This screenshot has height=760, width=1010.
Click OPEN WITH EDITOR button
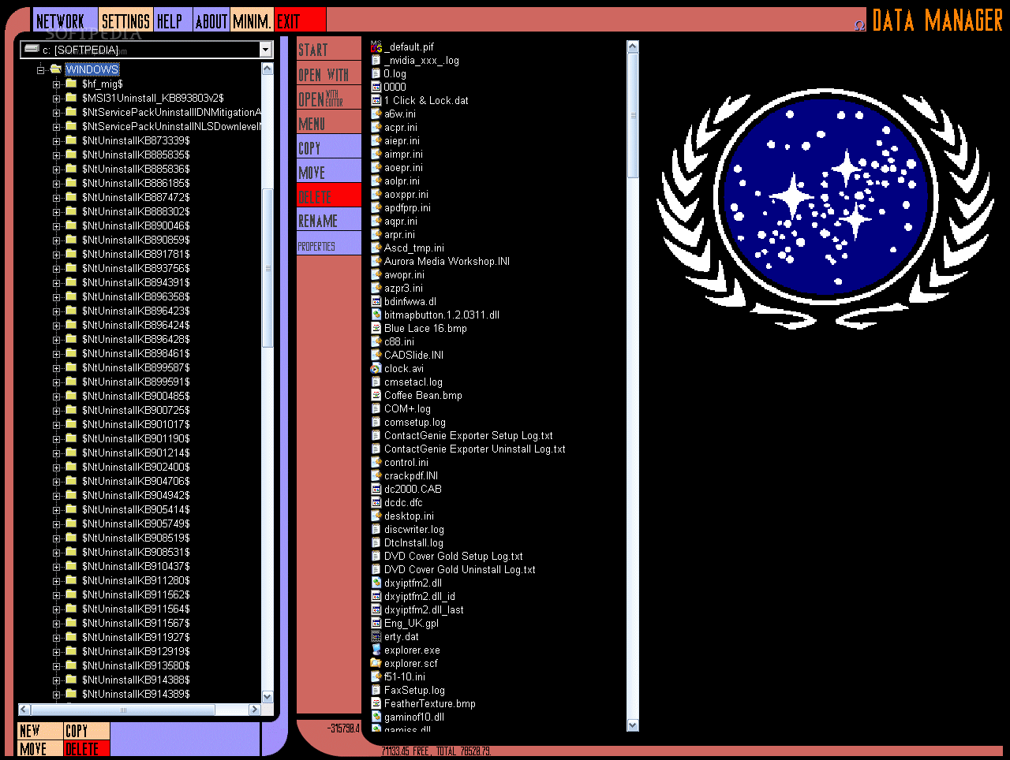(x=329, y=99)
